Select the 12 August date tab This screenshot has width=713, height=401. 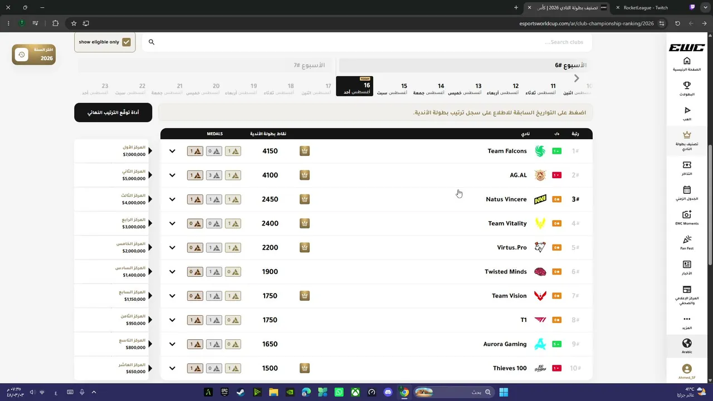pos(503,89)
